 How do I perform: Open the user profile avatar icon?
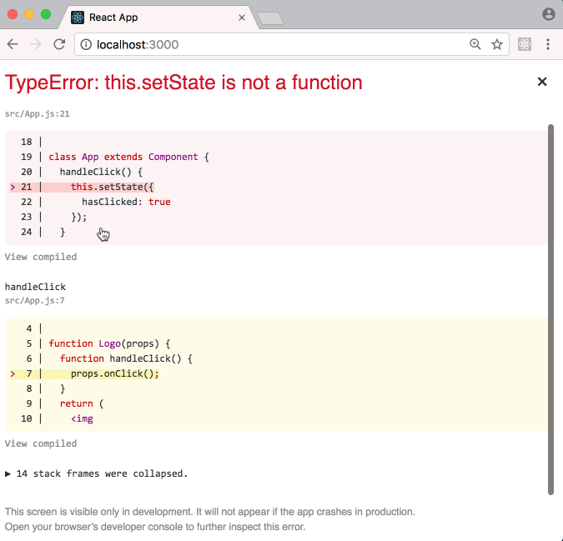(548, 14)
